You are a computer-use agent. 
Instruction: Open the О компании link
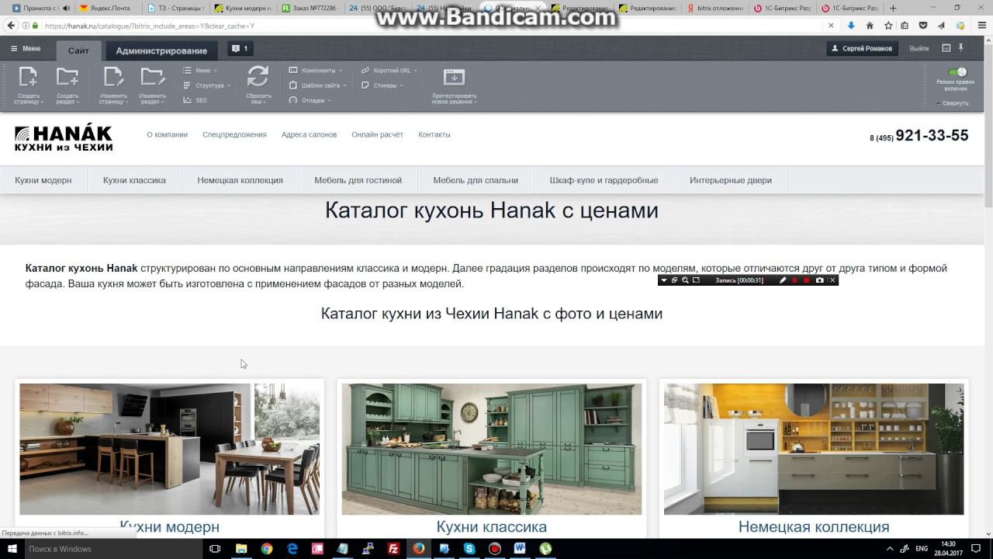click(x=168, y=134)
